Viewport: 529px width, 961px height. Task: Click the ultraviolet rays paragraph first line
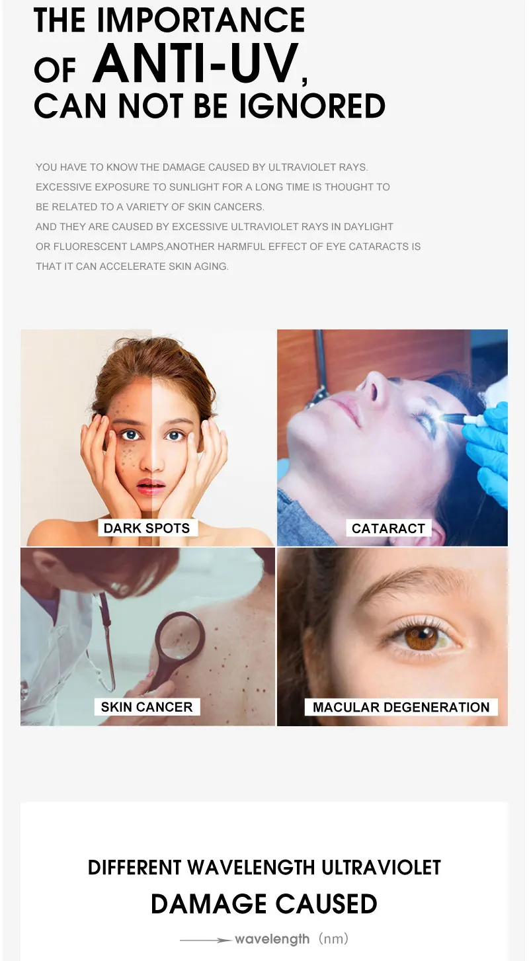(202, 167)
